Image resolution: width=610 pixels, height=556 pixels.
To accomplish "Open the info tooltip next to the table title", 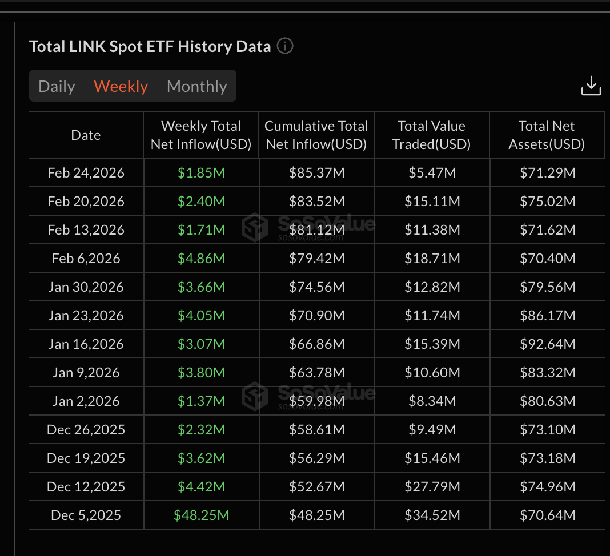I will click(x=285, y=46).
